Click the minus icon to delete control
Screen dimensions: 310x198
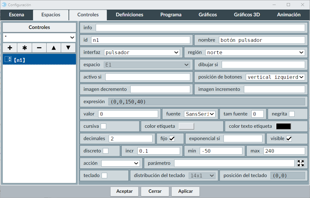point(39,48)
